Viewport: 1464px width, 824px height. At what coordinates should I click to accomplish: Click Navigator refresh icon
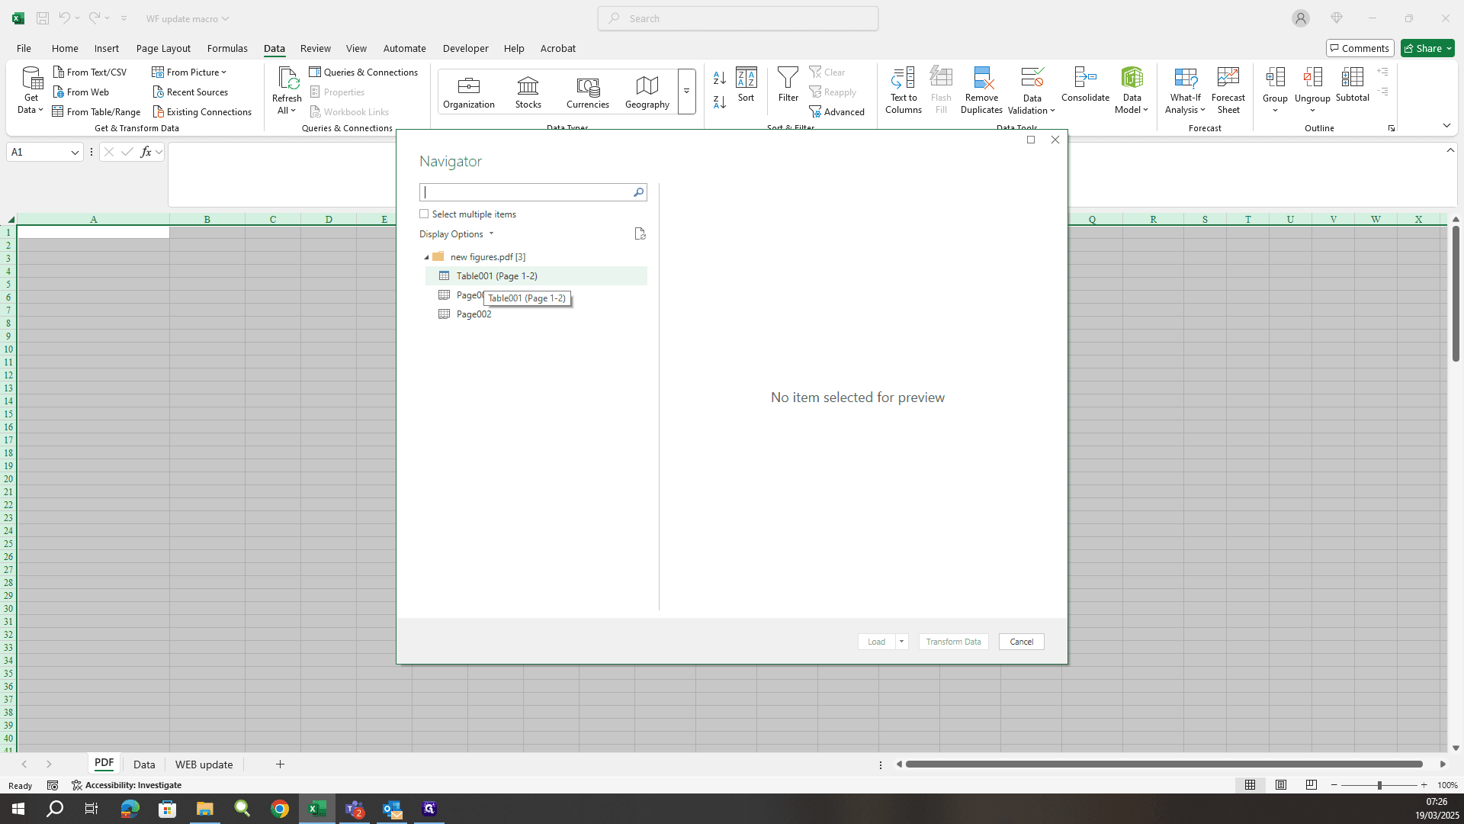(x=640, y=233)
